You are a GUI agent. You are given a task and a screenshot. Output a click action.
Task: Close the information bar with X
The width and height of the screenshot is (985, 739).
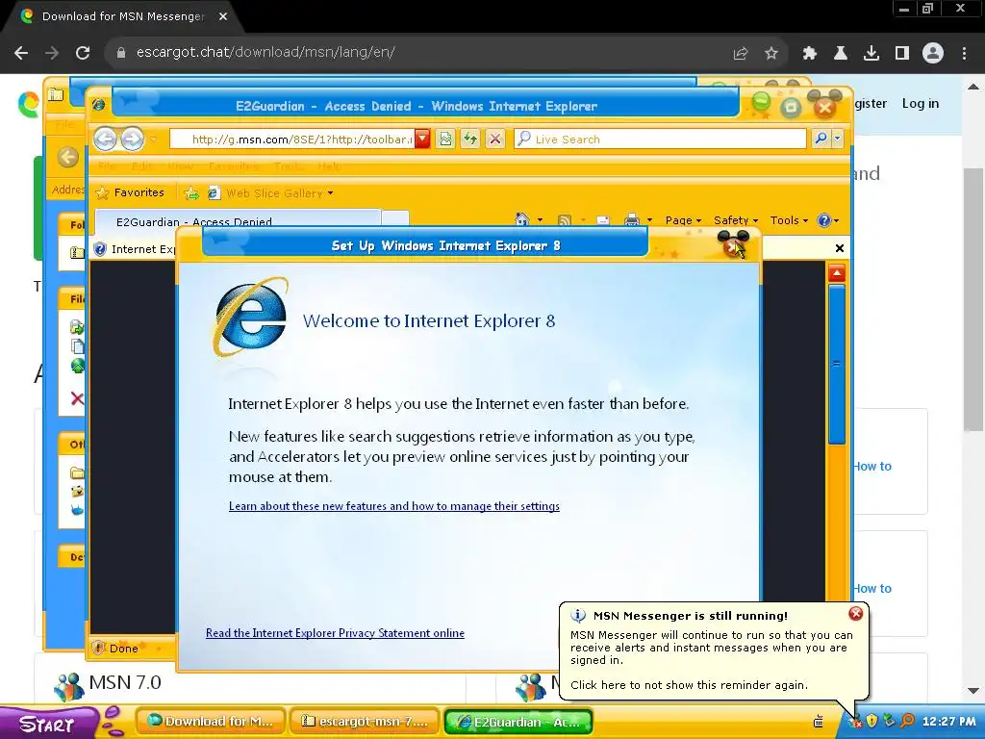pos(839,248)
